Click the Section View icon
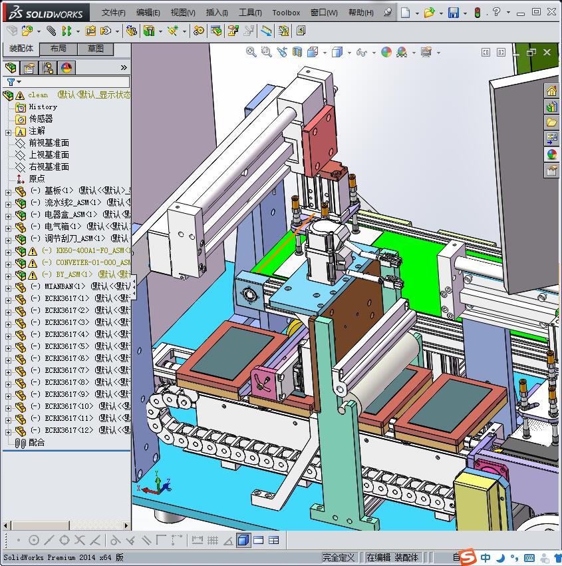The height and width of the screenshot is (566, 562). click(297, 52)
